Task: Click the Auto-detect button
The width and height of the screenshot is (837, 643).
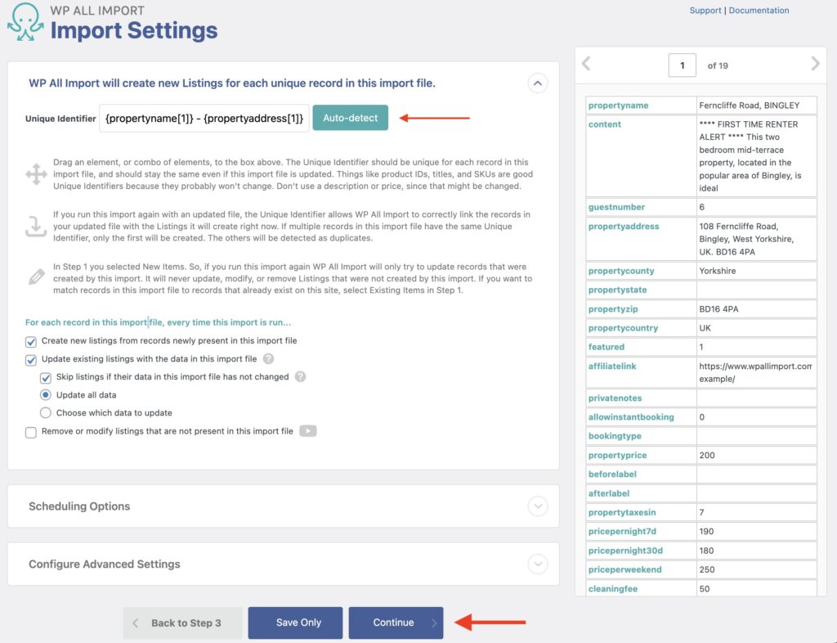Action: click(350, 118)
